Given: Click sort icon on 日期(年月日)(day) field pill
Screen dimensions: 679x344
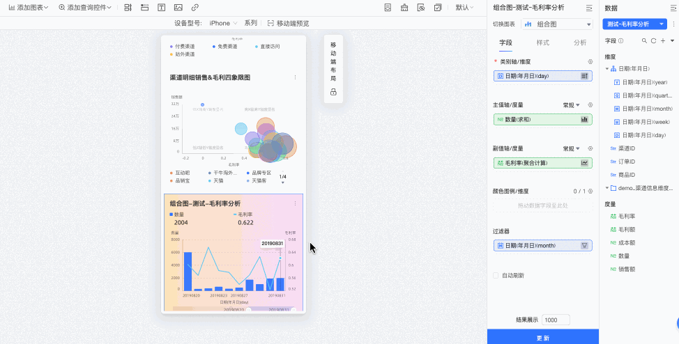Looking at the screenshot, I should (585, 76).
